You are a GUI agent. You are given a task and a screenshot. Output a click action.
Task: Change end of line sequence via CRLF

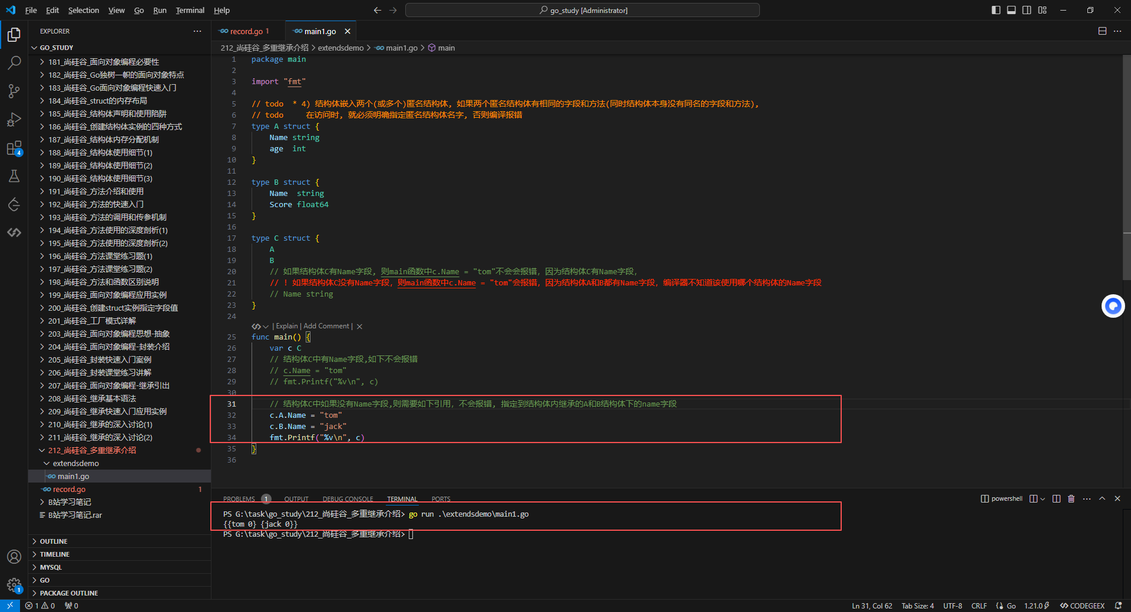[x=979, y=606]
